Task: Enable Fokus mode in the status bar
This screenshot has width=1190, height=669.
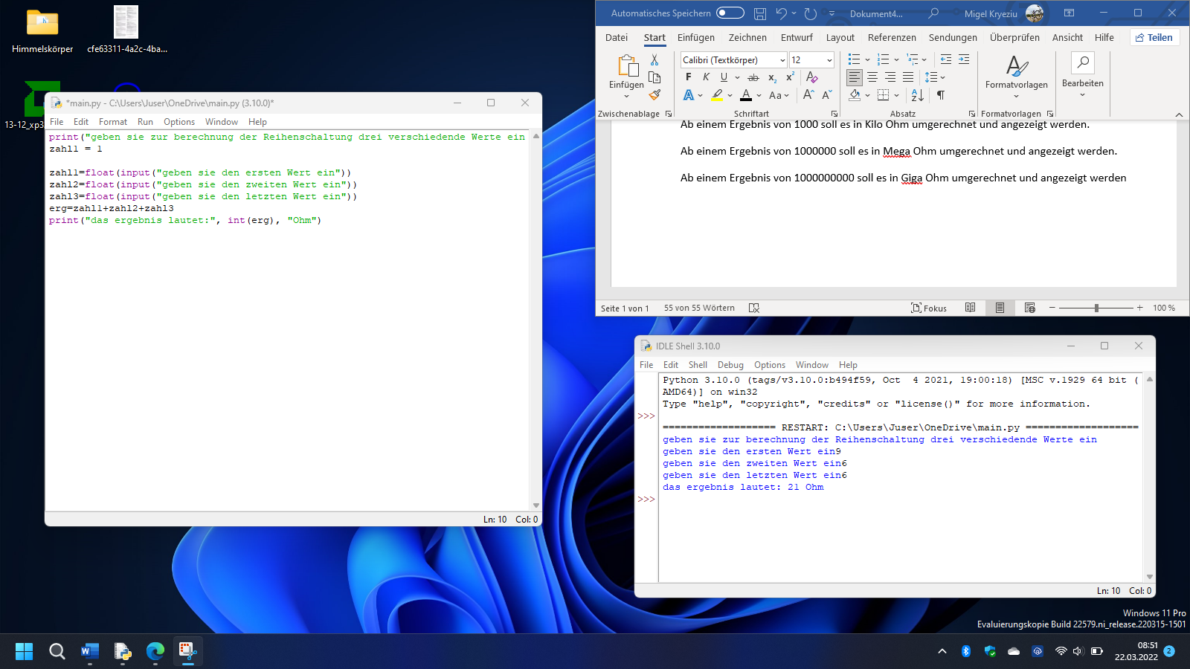Action: click(x=928, y=308)
